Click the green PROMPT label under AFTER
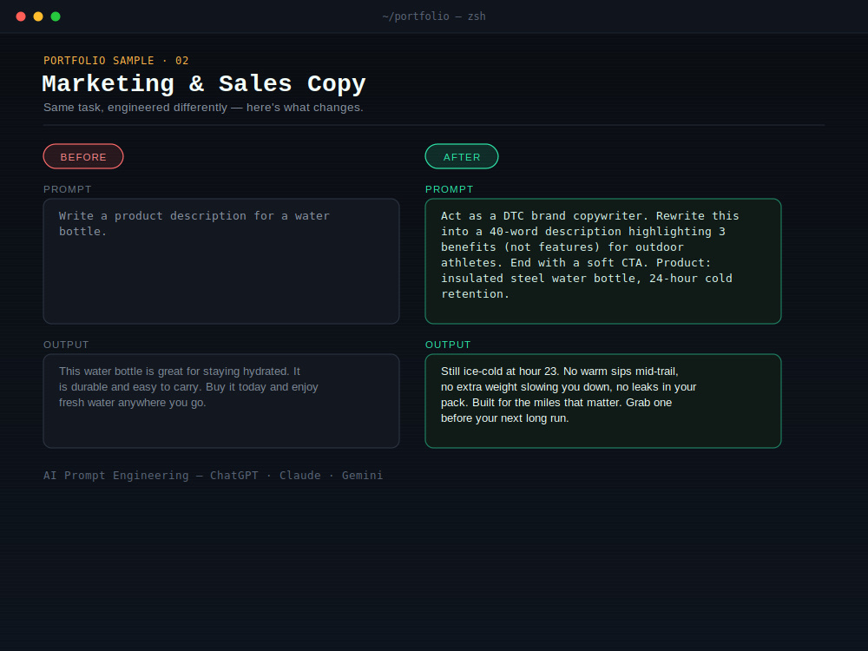This screenshot has width=868, height=651. 450,189
